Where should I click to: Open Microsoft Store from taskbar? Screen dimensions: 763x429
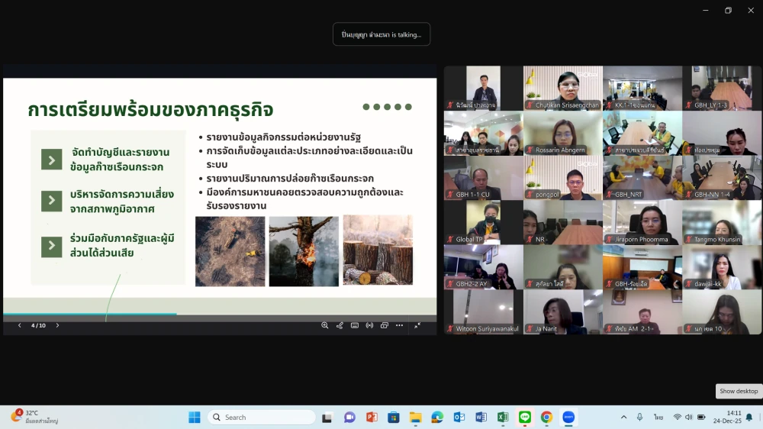[x=394, y=418]
